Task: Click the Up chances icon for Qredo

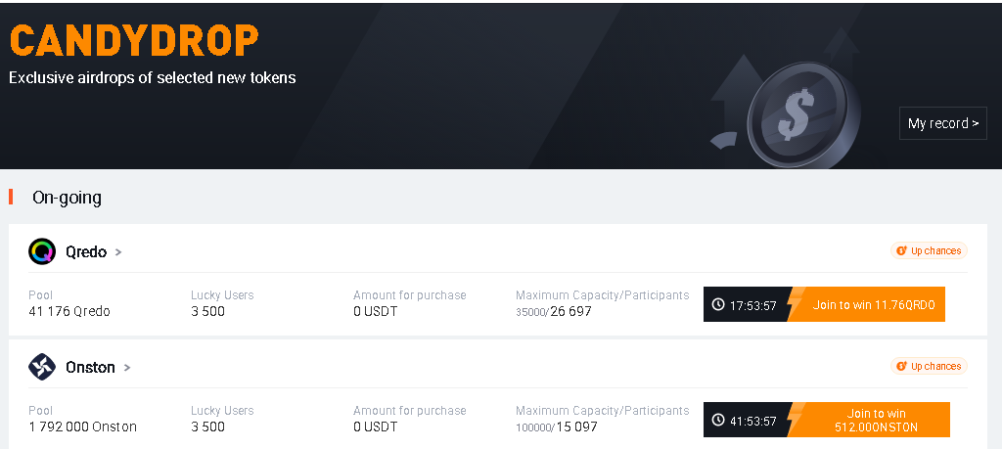Action: 902,251
